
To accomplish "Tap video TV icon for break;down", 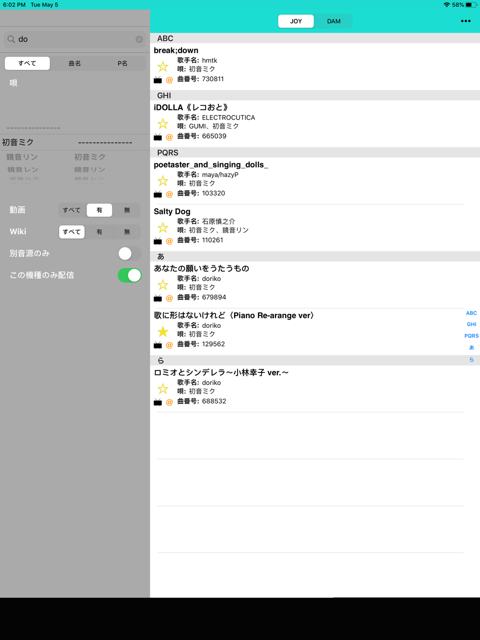I will [x=158, y=80].
